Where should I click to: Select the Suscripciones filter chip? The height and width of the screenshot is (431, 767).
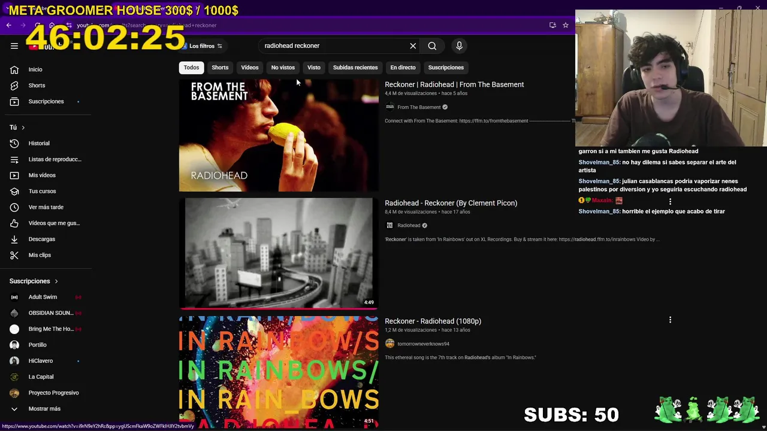[446, 68]
